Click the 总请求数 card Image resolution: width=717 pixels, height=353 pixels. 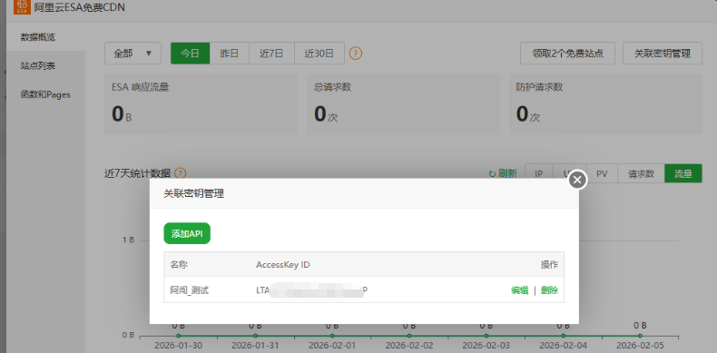tap(403, 103)
